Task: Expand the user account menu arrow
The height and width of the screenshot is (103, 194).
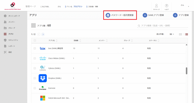Action: click(188, 7)
